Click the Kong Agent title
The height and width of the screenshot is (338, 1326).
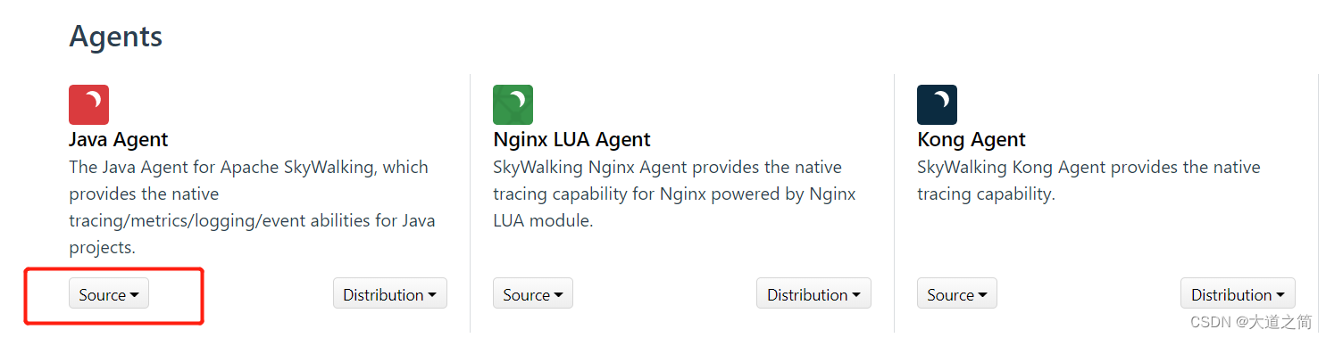coord(972,140)
